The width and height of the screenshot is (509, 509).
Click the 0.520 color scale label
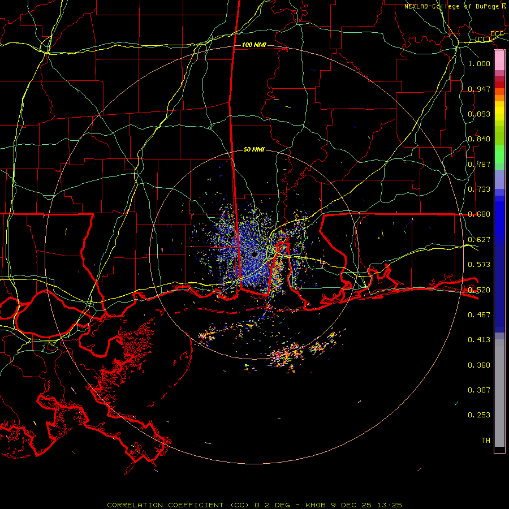tap(479, 290)
